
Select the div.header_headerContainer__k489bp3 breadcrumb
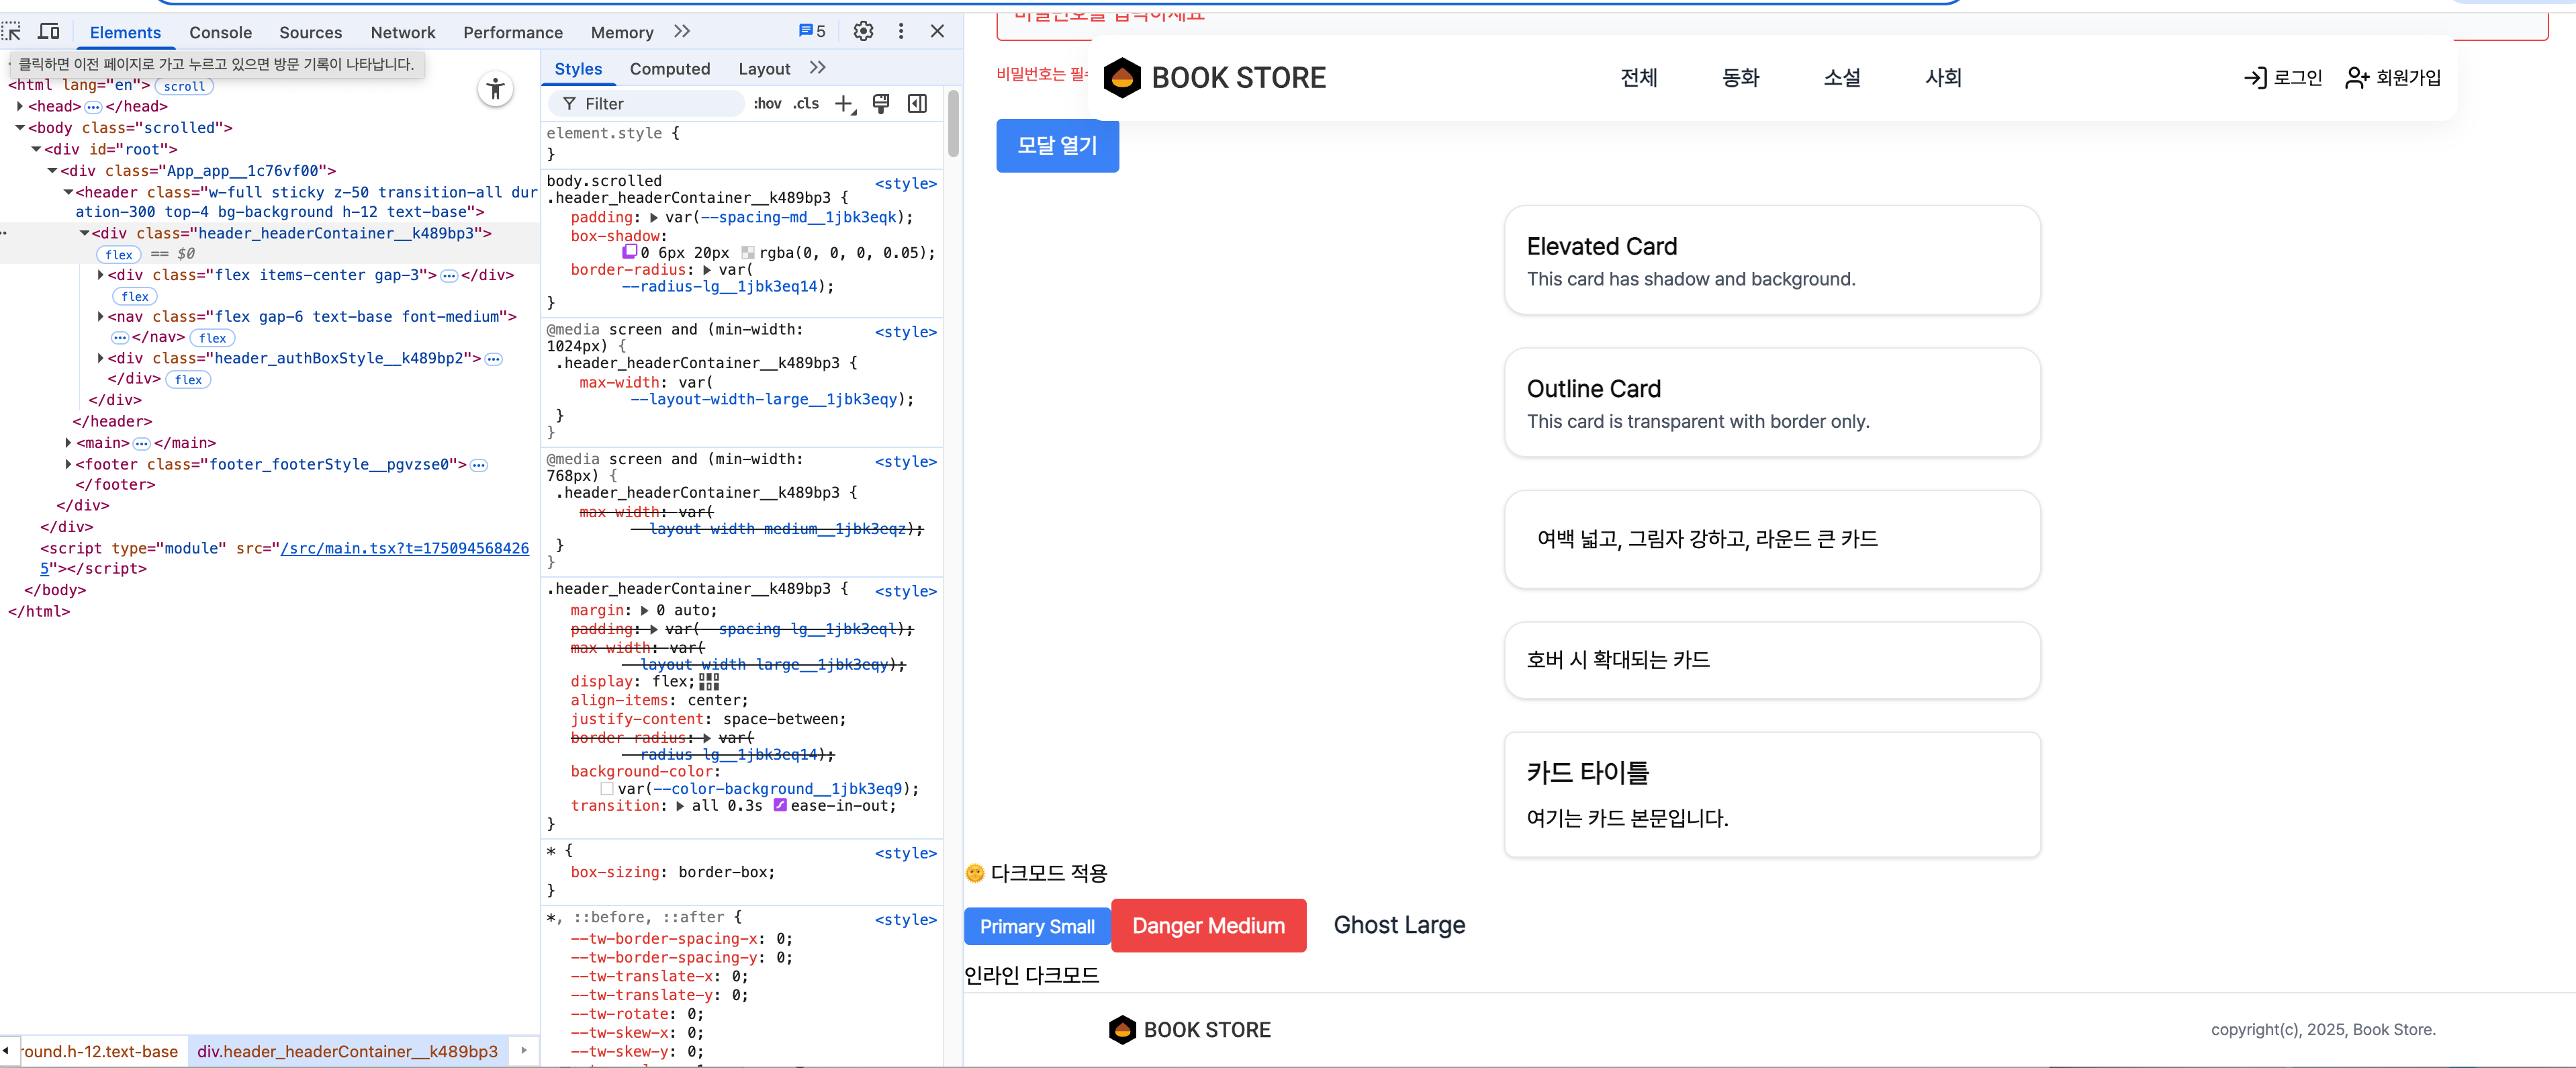point(348,1051)
